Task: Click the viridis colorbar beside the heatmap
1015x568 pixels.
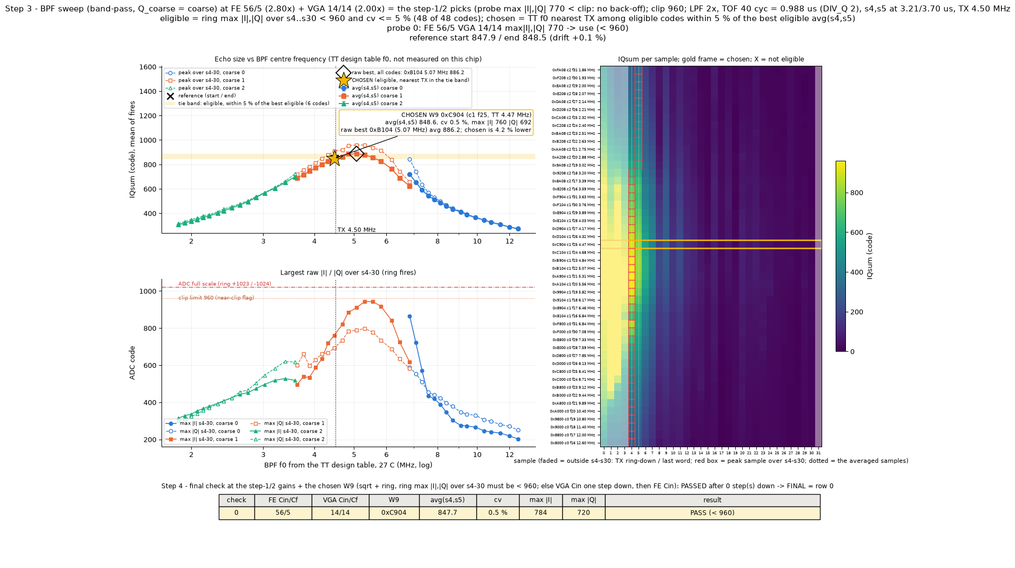Action: tap(841, 256)
